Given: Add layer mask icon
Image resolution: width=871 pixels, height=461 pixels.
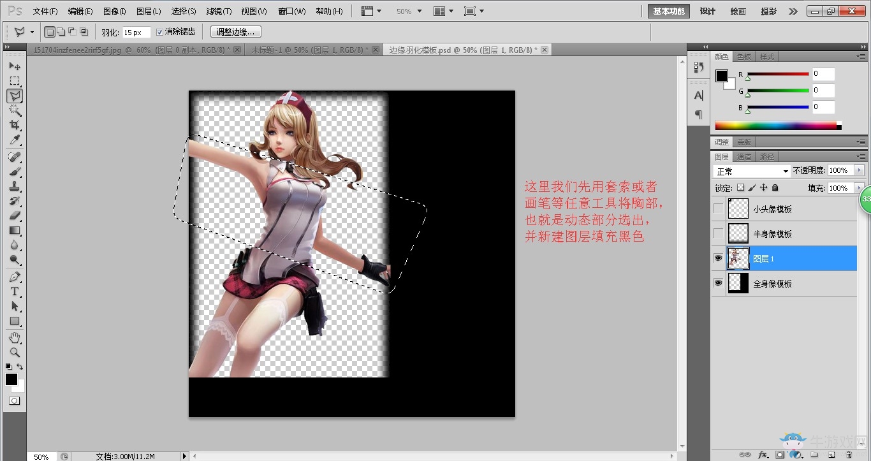Looking at the screenshot, I should 780,455.
